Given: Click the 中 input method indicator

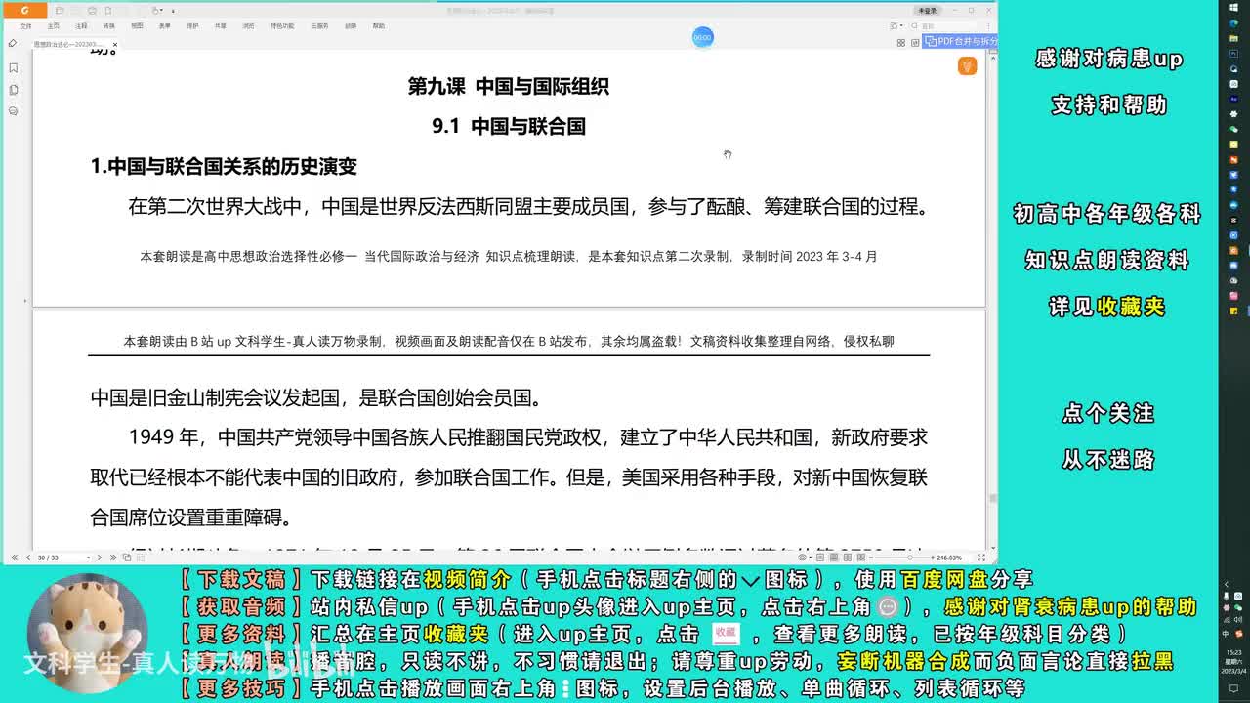Looking at the screenshot, I should (x=1227, y=634).
